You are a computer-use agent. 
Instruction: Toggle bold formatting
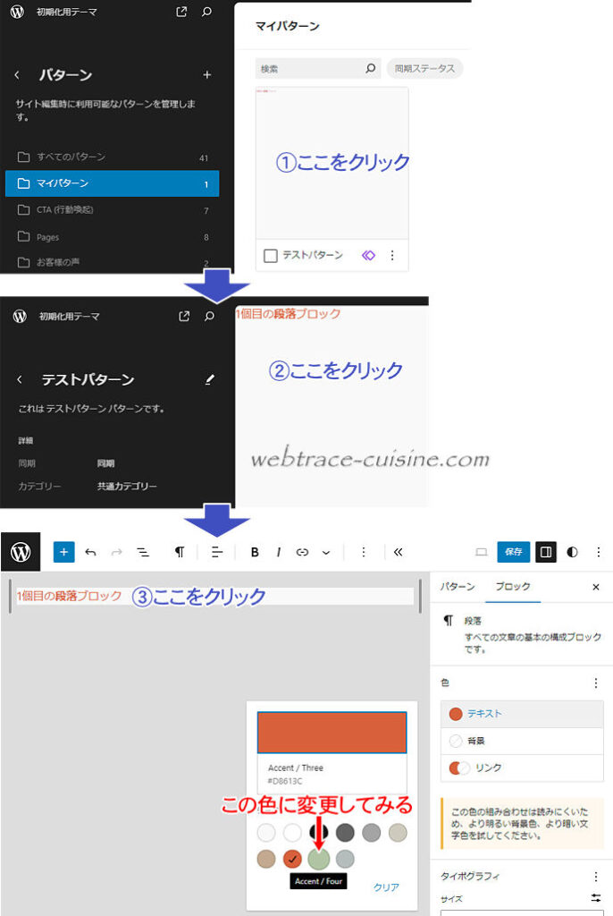[255, 552]
